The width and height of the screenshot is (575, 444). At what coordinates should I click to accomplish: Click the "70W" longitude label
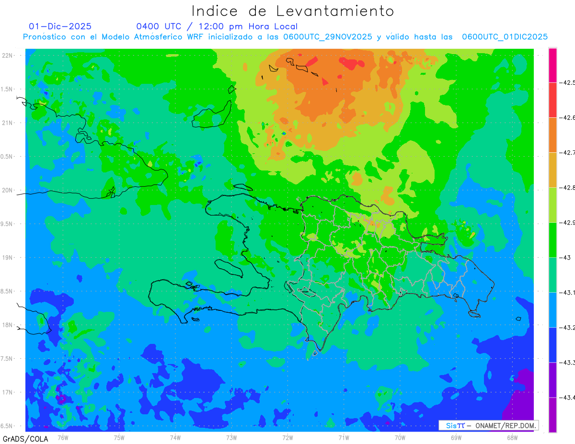(x=400, y=437)
